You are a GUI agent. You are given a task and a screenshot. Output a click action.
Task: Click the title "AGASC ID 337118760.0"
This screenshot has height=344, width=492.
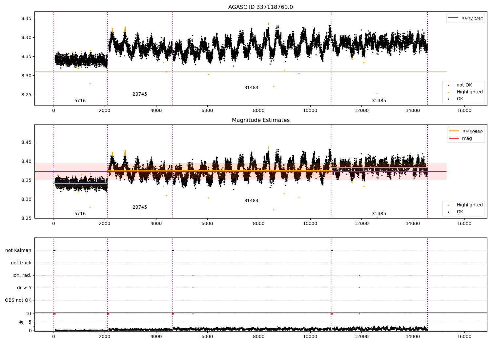click(x=260, y=7)
